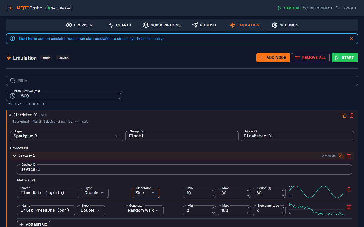The image size is (364, 227).
Task: Open the SUBSCRIPTIONS tab
Action: coord(162,25)
